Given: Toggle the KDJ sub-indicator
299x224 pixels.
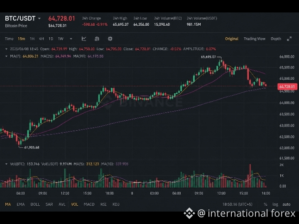Looking at the screenshot, I should 116,204.
